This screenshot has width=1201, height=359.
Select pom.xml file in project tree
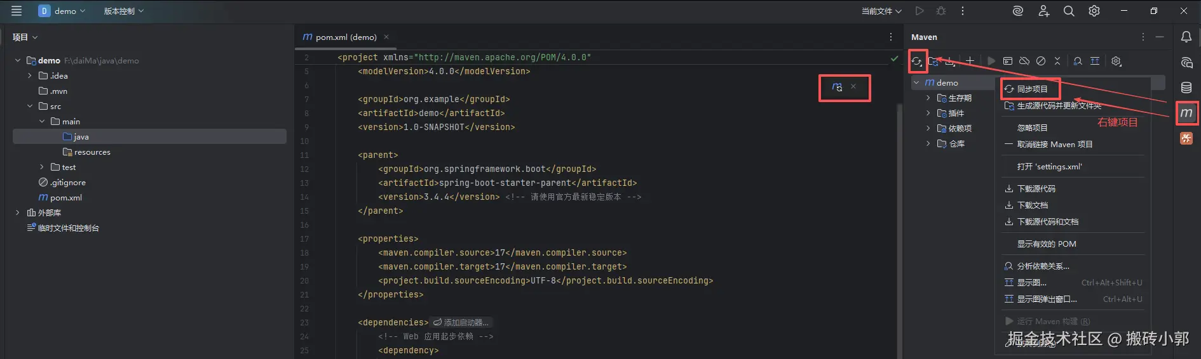(65, 197)
